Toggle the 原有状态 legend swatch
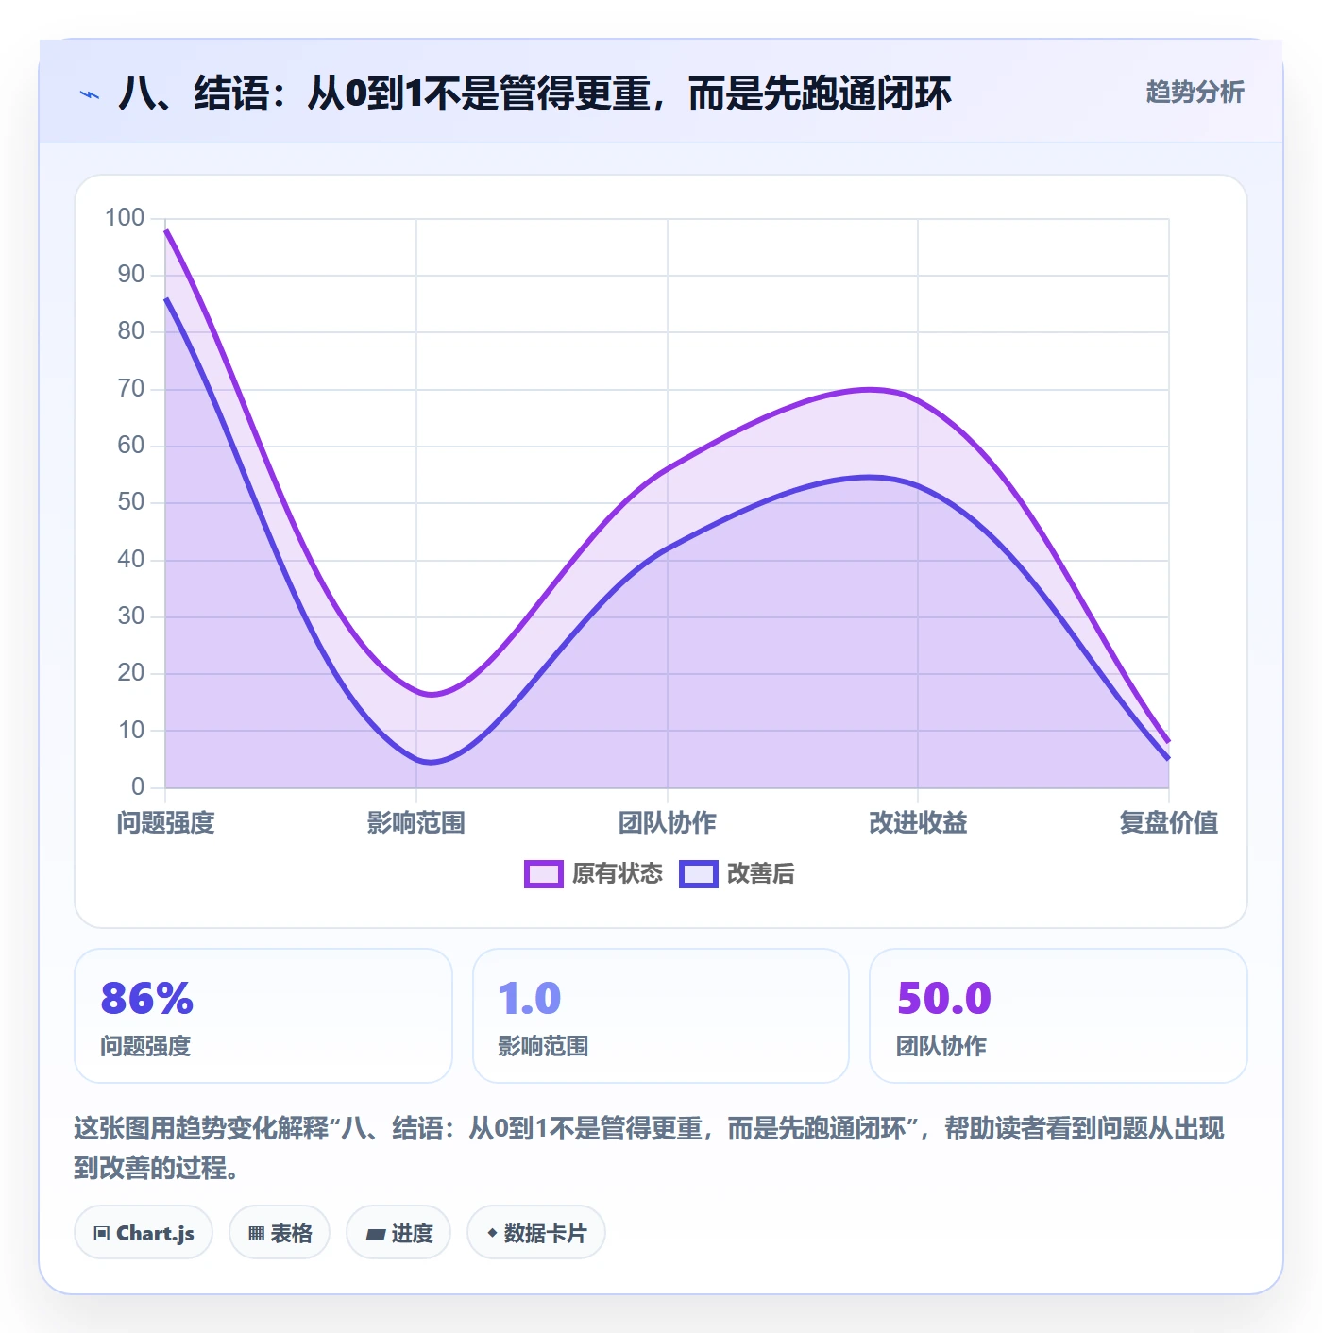 (544, 874)
